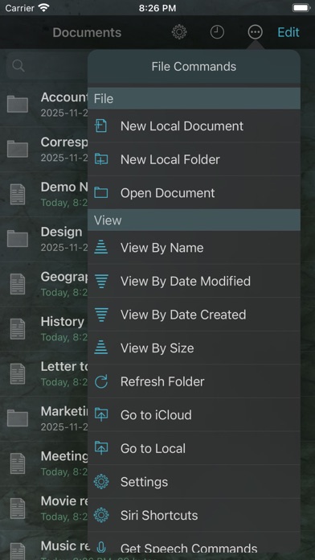Image resolution: width=315 pixels, height=560 pixels.
Task: Tap the Design folder name
Action: (61, 232)
